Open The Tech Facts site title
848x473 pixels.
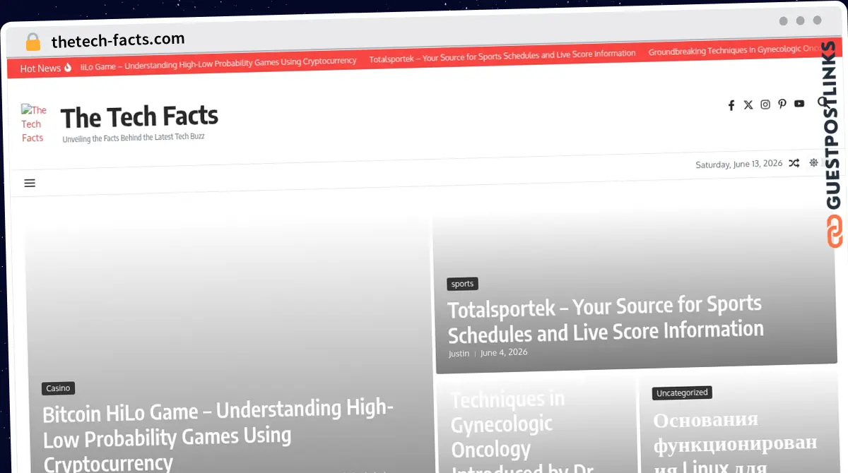pyautogui.click(x=139, y=116)
